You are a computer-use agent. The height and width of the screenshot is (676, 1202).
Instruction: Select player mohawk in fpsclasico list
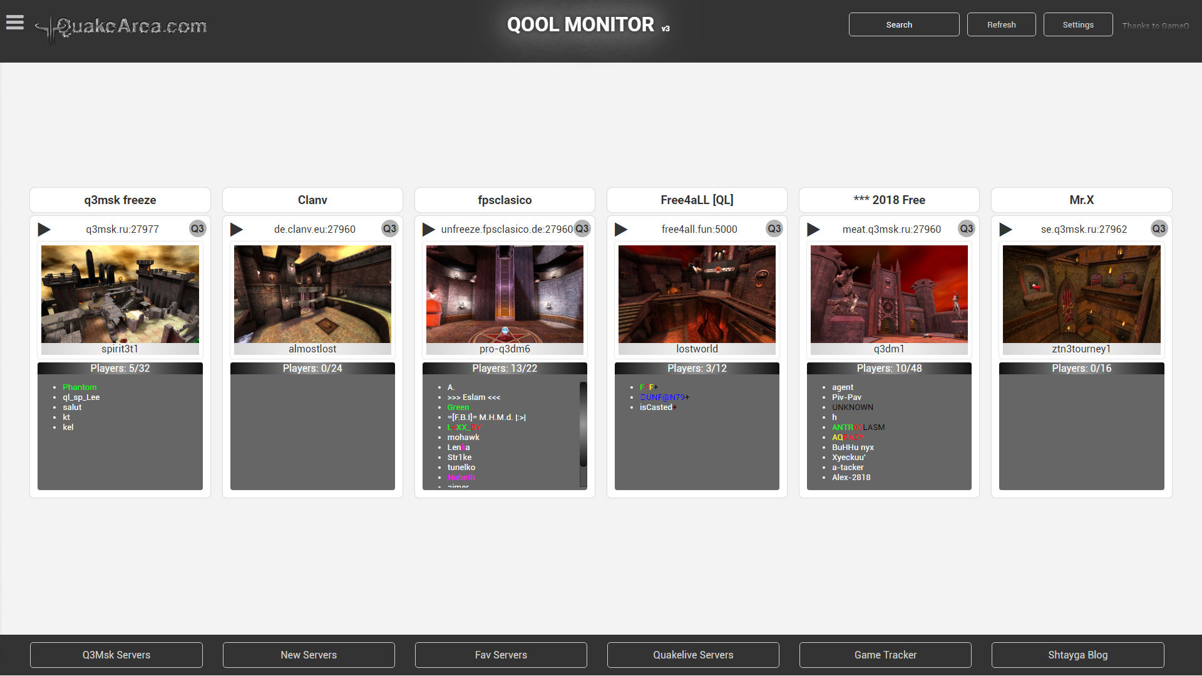463,438
